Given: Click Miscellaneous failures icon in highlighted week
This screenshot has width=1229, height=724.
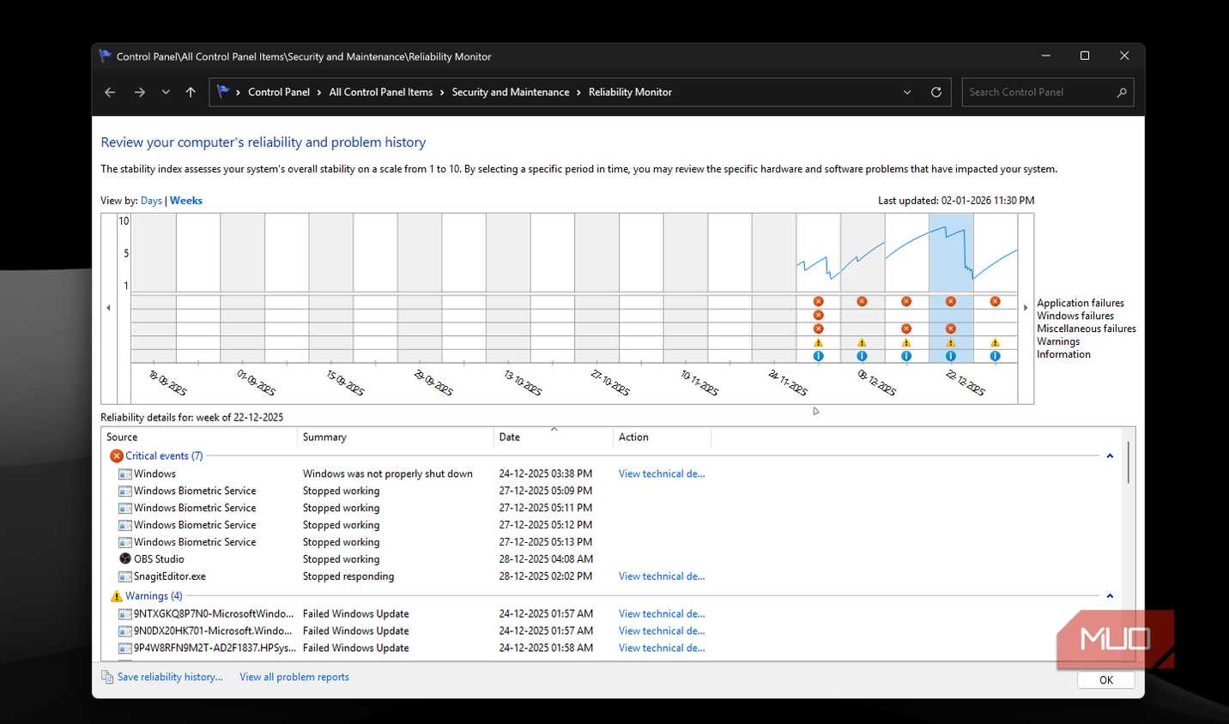Looking at the screenshot, I should pyautogui.click(x=950, y=329).
